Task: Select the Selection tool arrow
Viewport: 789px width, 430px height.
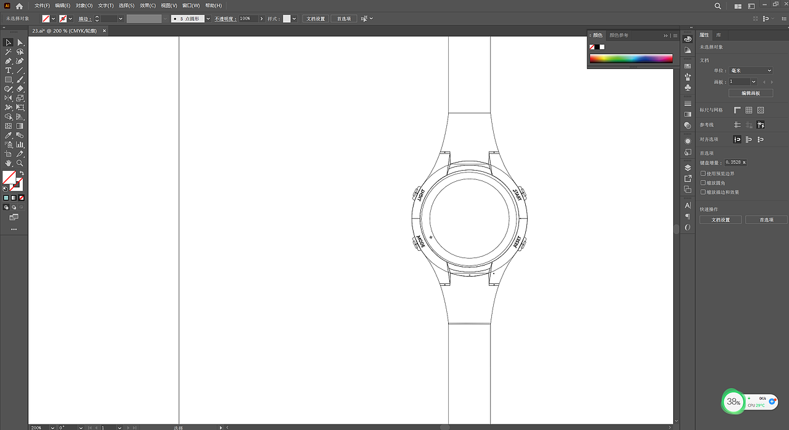Action: pos(9,43)
